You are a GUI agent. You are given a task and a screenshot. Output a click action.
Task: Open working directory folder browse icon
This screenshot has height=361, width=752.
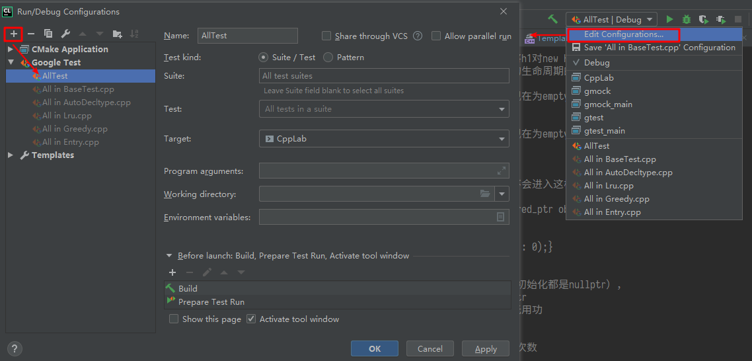pos(485,194)
